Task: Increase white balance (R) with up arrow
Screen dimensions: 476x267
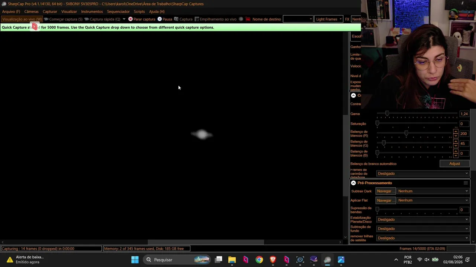Action: click(456, 132)
